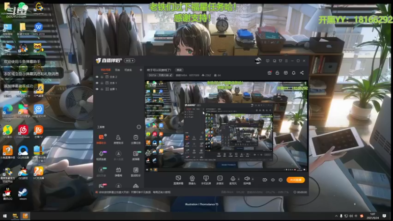Open the 视频连麦 tool
This screenshot has width=393, height=221.
(101, 155)
